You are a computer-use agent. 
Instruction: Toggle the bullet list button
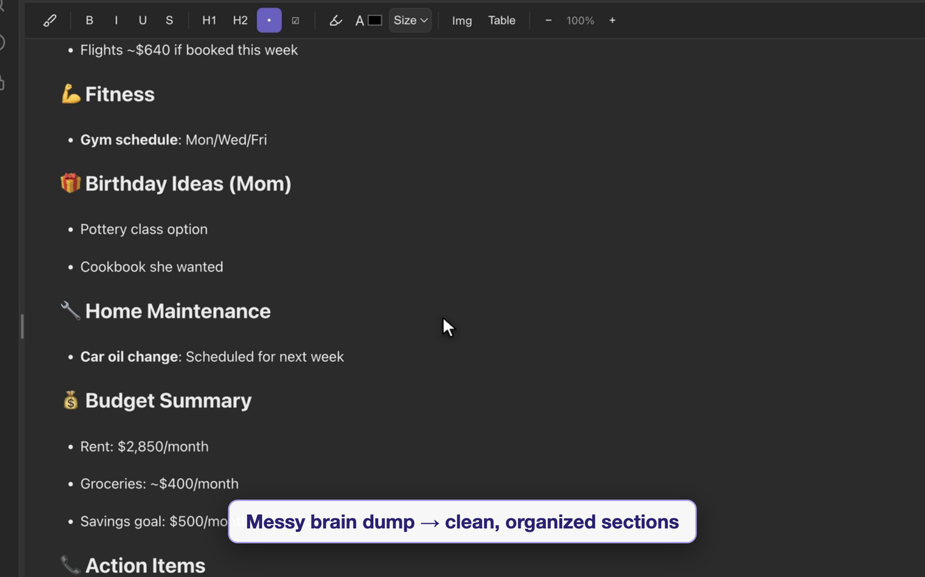(269, 20)
